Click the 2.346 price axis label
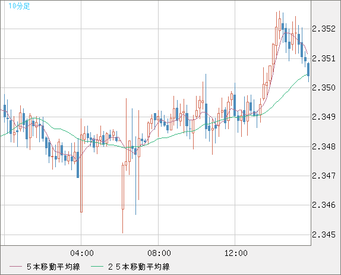This screenshot has height=275, width=341. (324, 205)
